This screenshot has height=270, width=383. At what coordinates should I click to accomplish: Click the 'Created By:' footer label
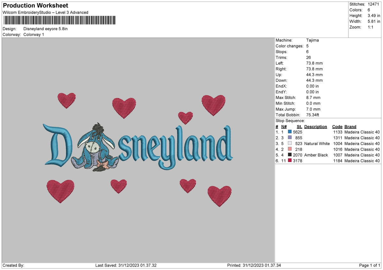(13, 265)
